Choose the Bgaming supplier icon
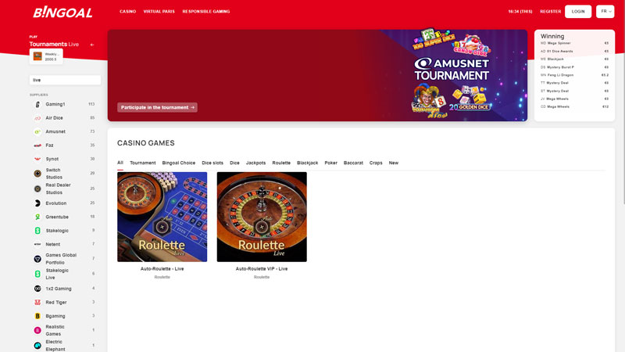 (37, 316)
